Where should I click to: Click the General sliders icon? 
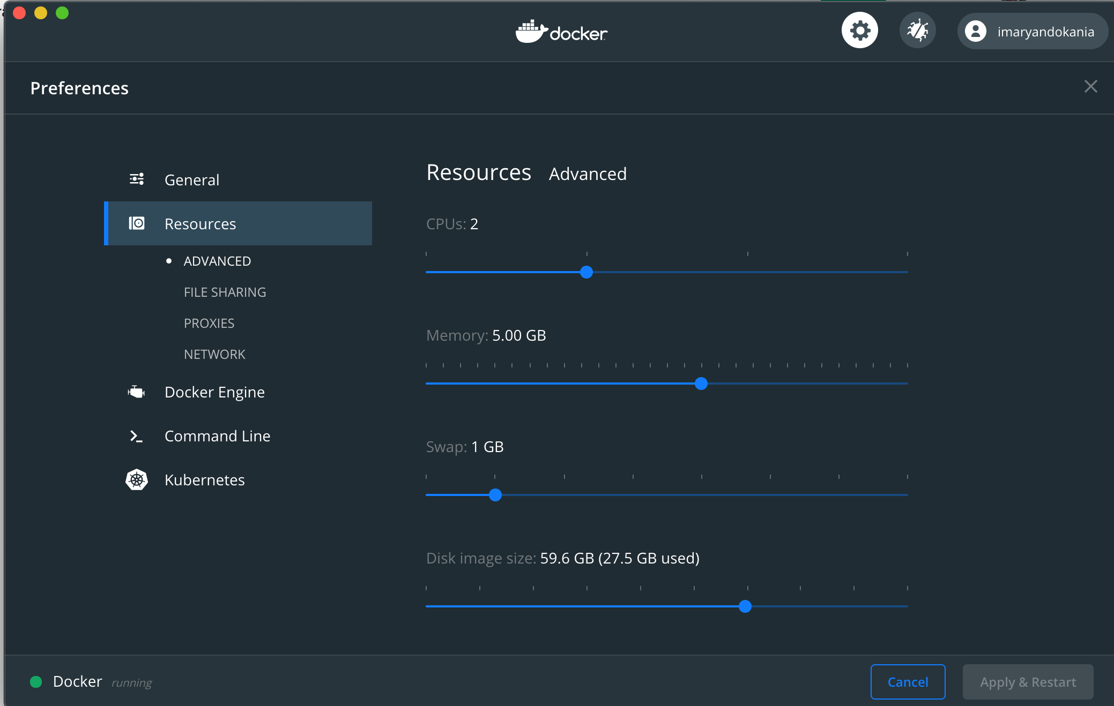(137, 179)
